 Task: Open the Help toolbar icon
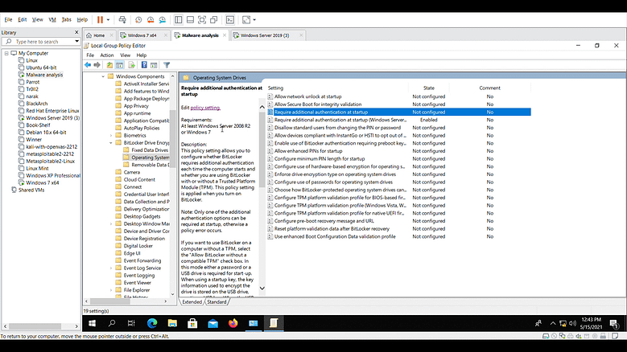(144, 65)
